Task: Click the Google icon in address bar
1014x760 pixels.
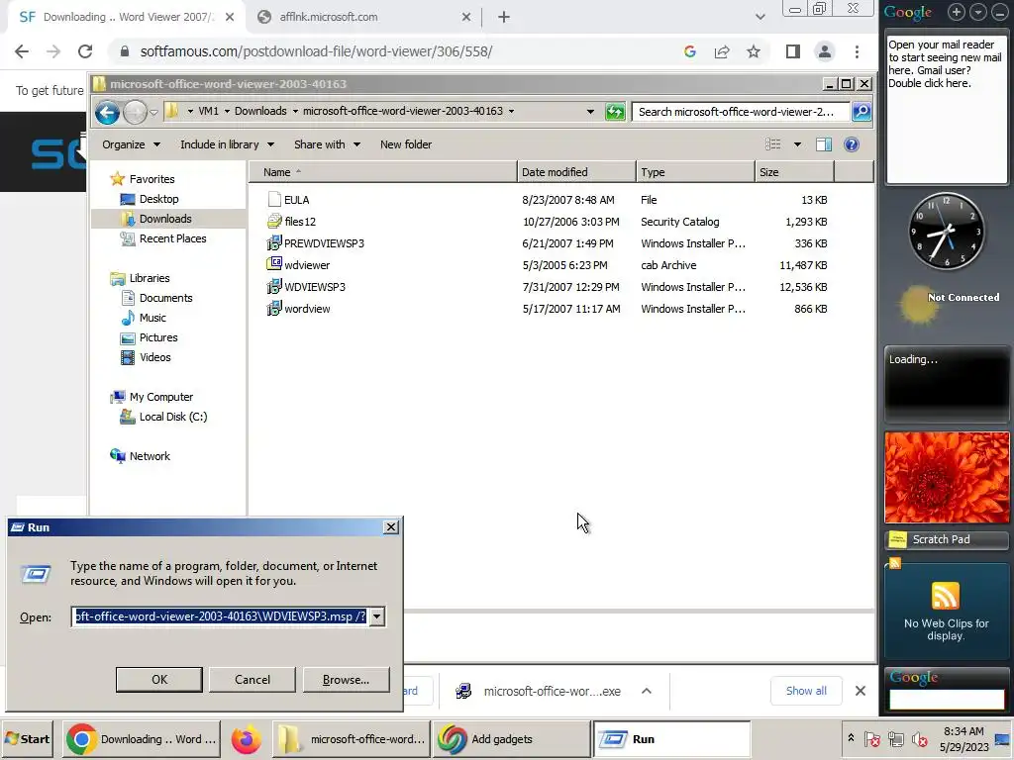Action: click(x=690, y=51)
